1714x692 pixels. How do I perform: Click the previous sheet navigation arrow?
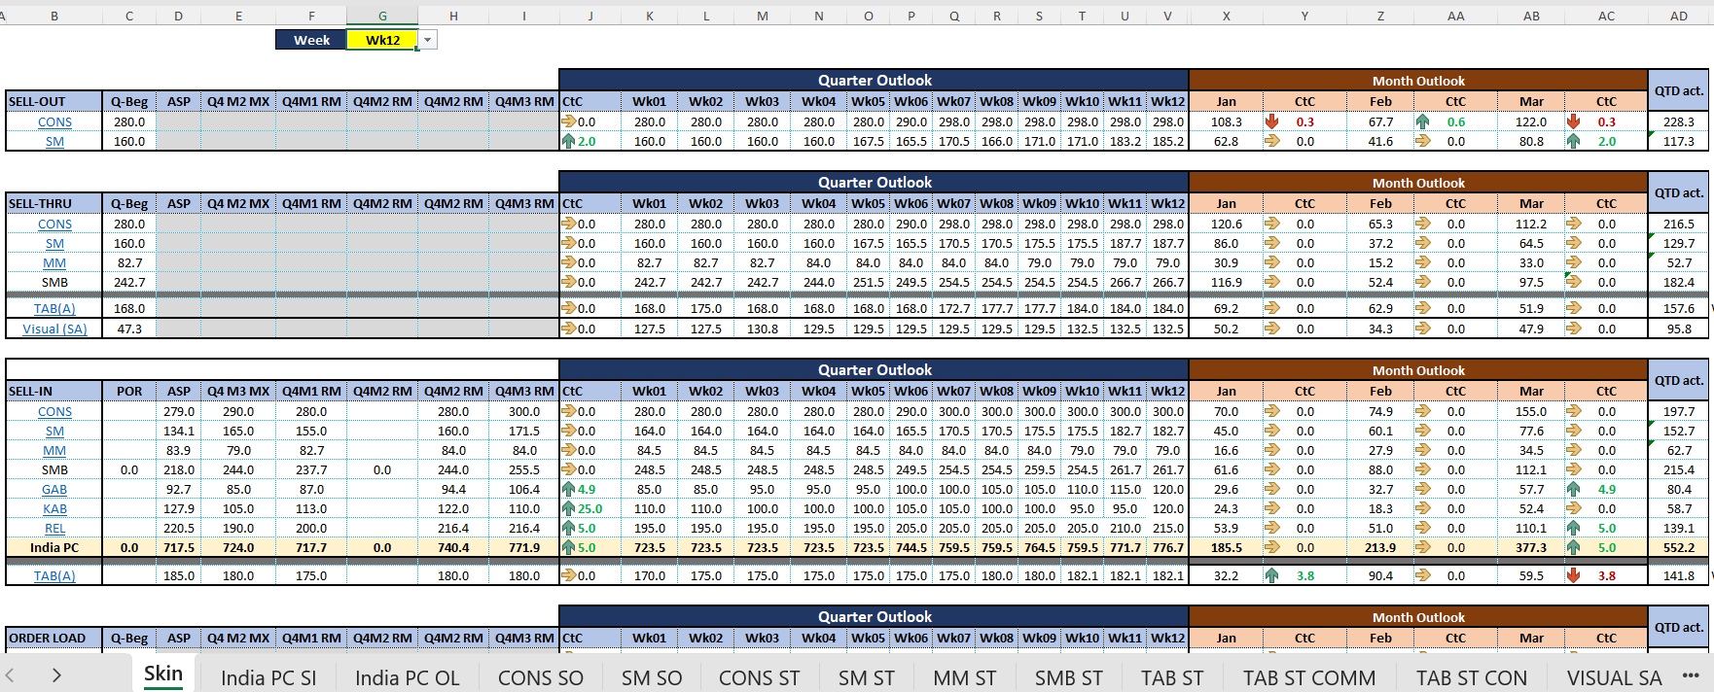click(10, 675)
